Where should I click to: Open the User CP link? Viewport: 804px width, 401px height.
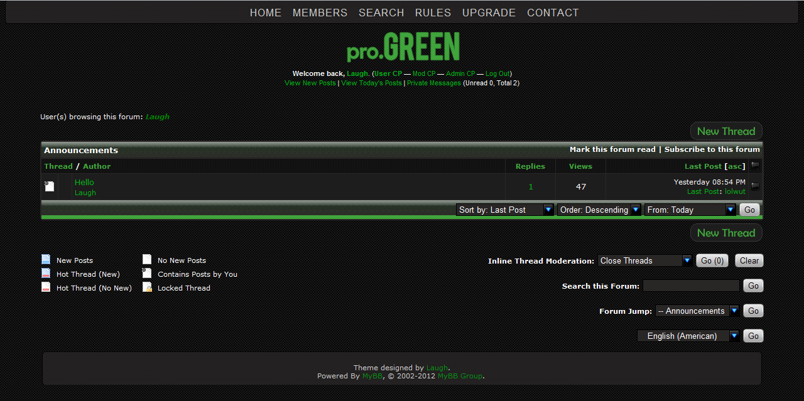point(388,73)
